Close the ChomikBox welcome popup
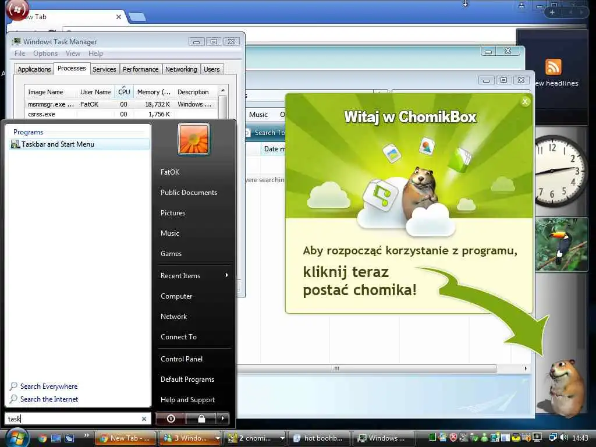This screenshot has width=596, height=447. [526, 101]
